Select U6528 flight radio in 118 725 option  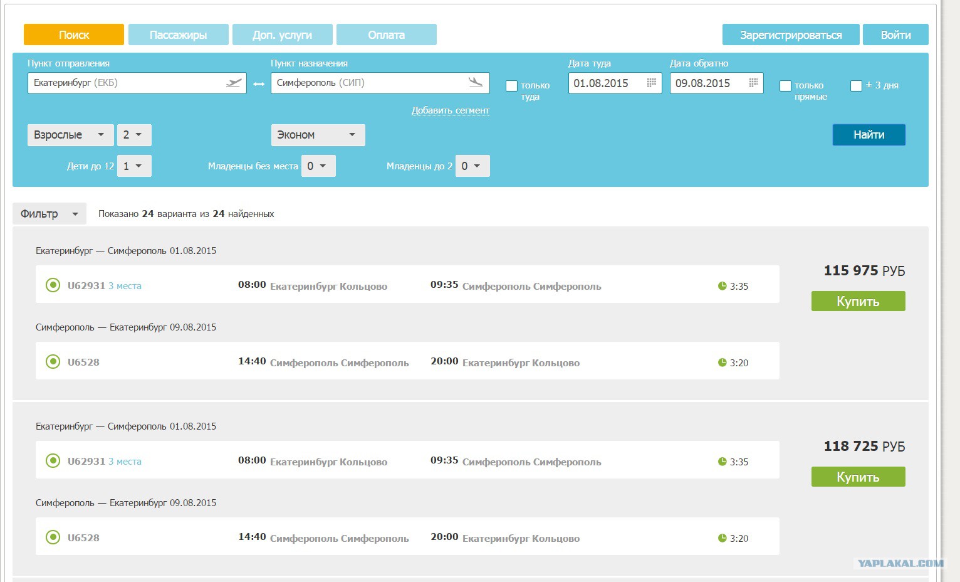point(53,537)
